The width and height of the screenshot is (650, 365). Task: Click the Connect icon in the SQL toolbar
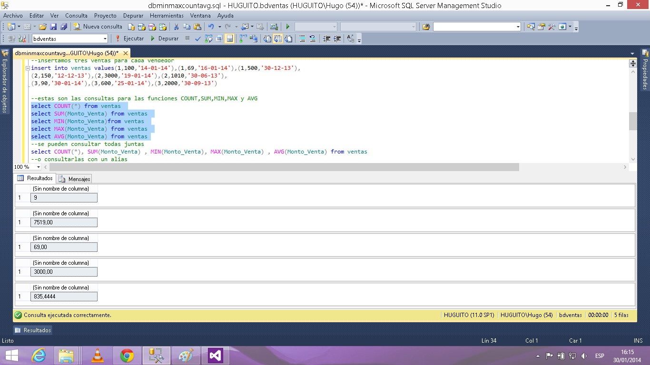(x=11, y=38)
